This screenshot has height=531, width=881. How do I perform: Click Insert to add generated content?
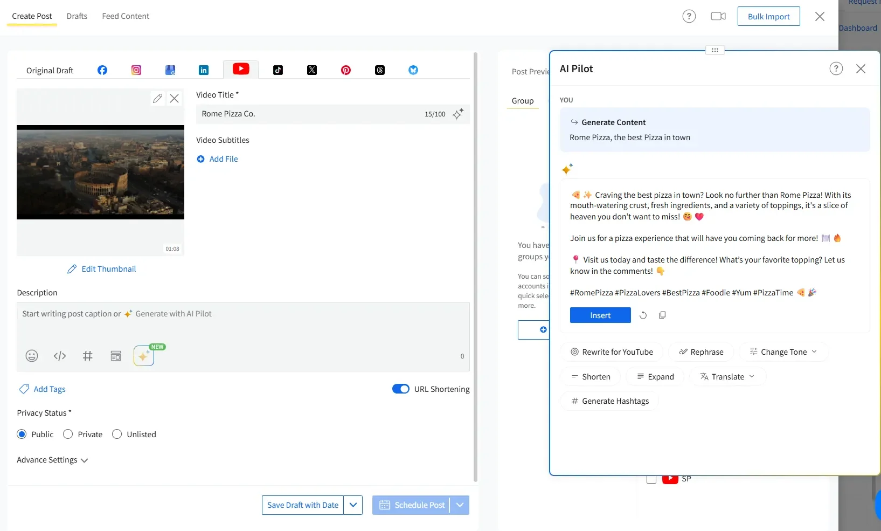[x=600, y=315]
